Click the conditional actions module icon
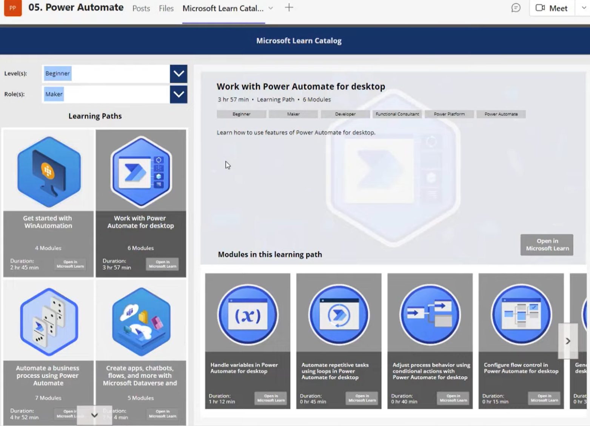This screenshot has height=426, width=590. tap(430, 314)
